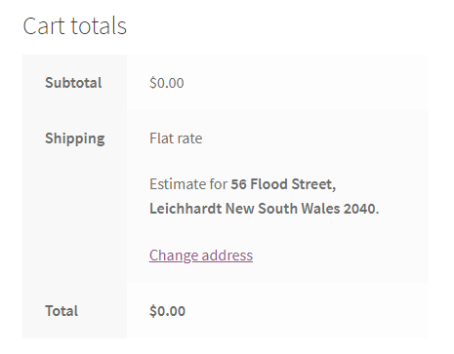Image resolution: width=454 pixels, height=354 pixels.
Task: Select the 2040 postcode
Action: (x=359, y=209)
